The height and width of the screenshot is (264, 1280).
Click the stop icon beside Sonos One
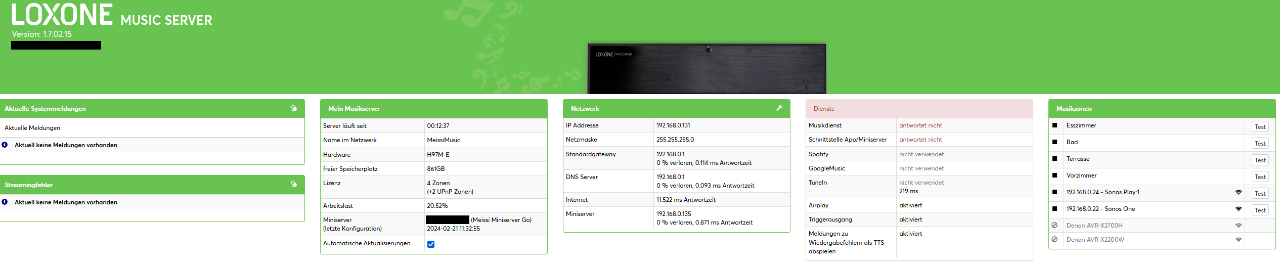coord(1054,209)
